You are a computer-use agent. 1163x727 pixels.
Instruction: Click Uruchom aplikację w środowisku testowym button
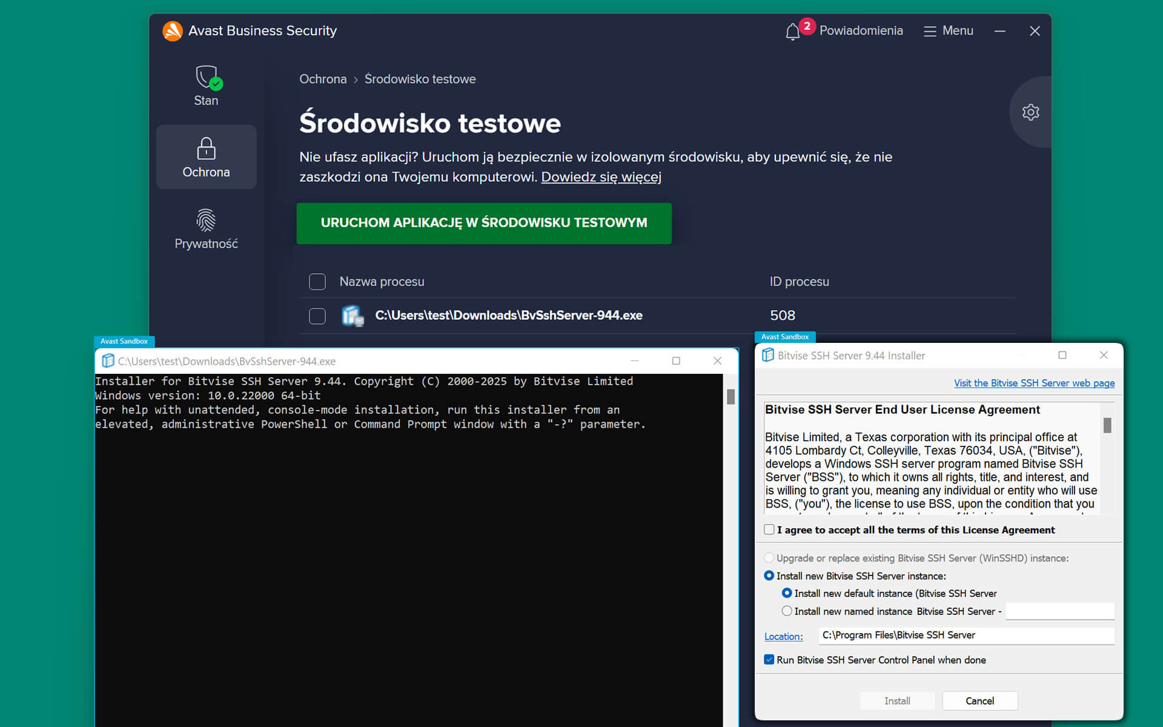[x=484, y=223]
